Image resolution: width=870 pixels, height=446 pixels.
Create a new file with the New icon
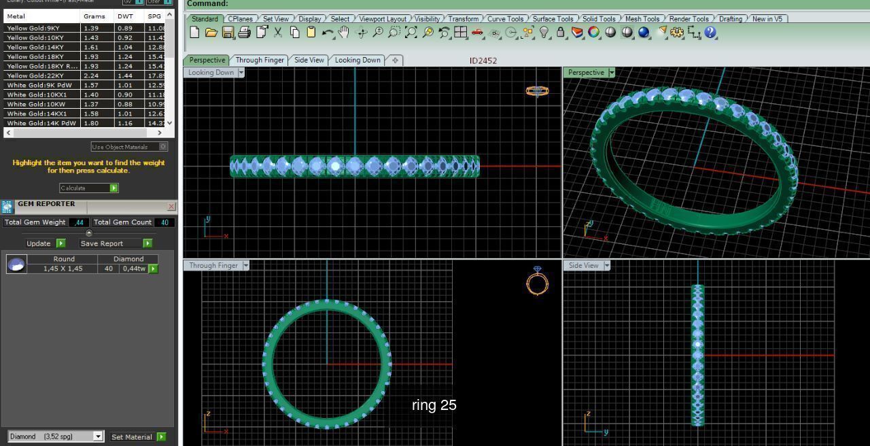click(194, 32)
